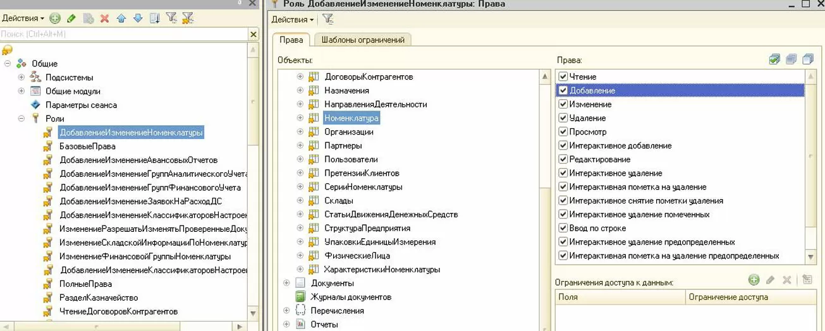Toggle the Изменение right checkbox
Image resolution: width=825 pixels, height=331 pixels.
pyautogui.click(x=563, y=104)
